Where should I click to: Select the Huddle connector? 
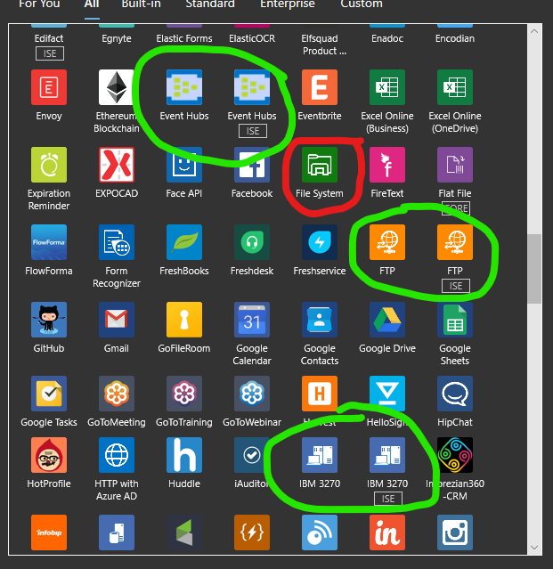[x=184, y=455]
